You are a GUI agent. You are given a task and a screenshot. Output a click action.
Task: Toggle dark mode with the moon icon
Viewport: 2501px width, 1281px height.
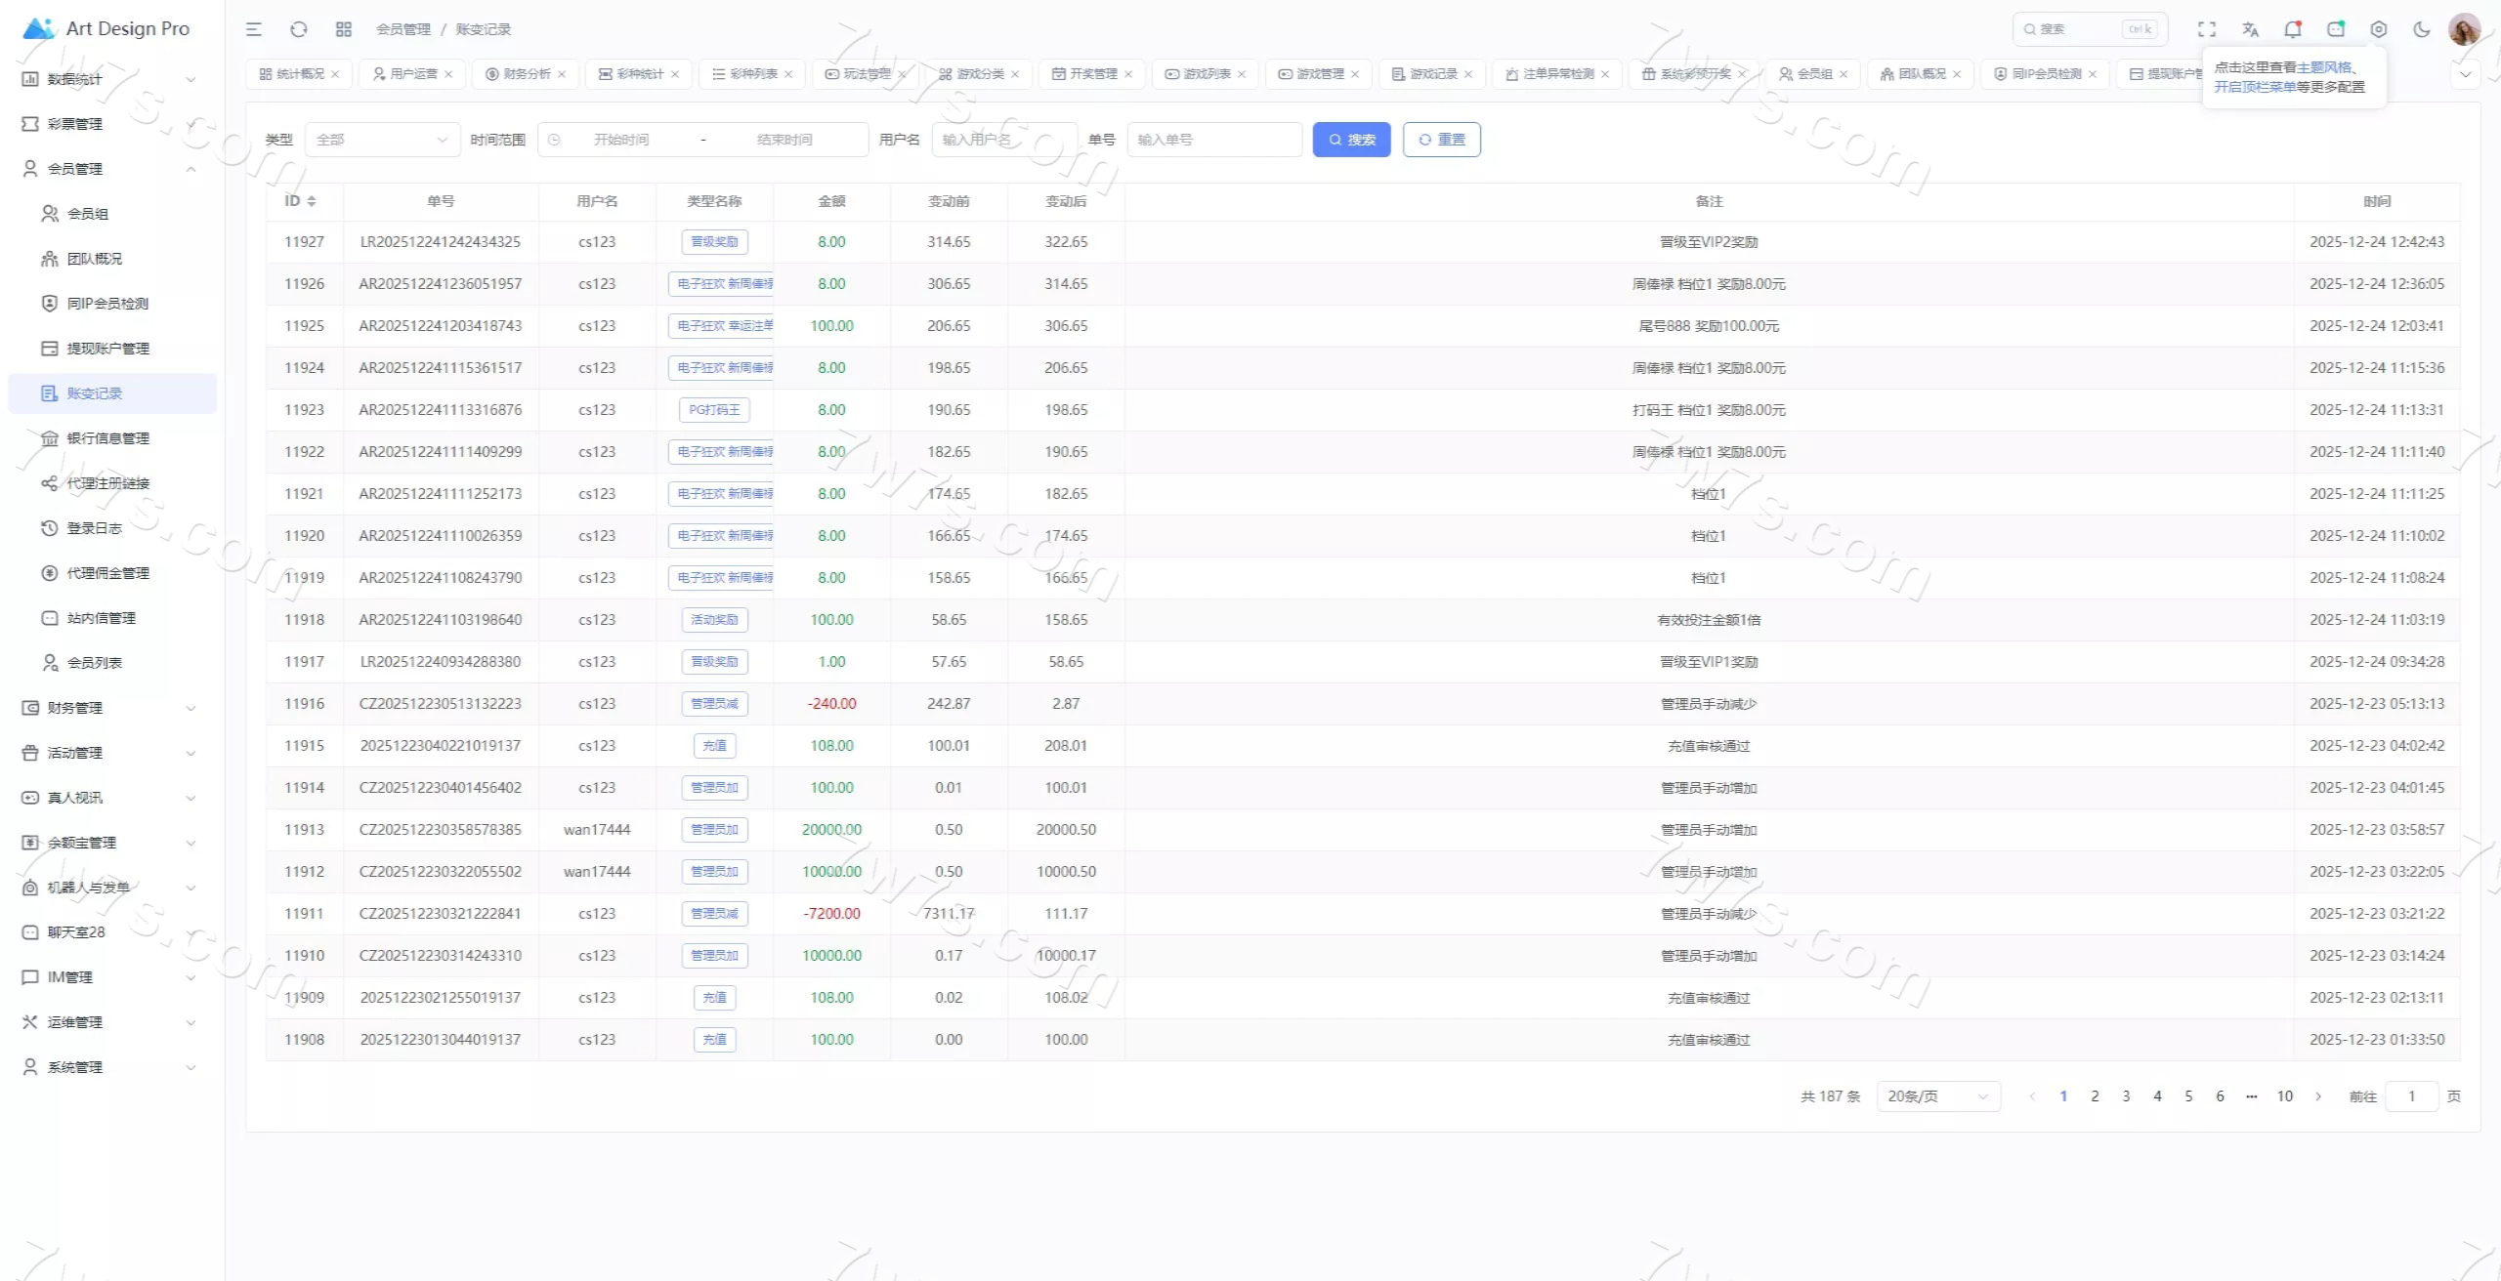pyautogui.click(x=2422, y=29)
